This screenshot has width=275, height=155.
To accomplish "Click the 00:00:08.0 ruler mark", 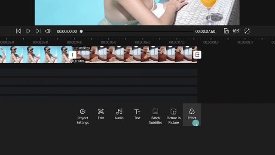I will coord(211,42).
